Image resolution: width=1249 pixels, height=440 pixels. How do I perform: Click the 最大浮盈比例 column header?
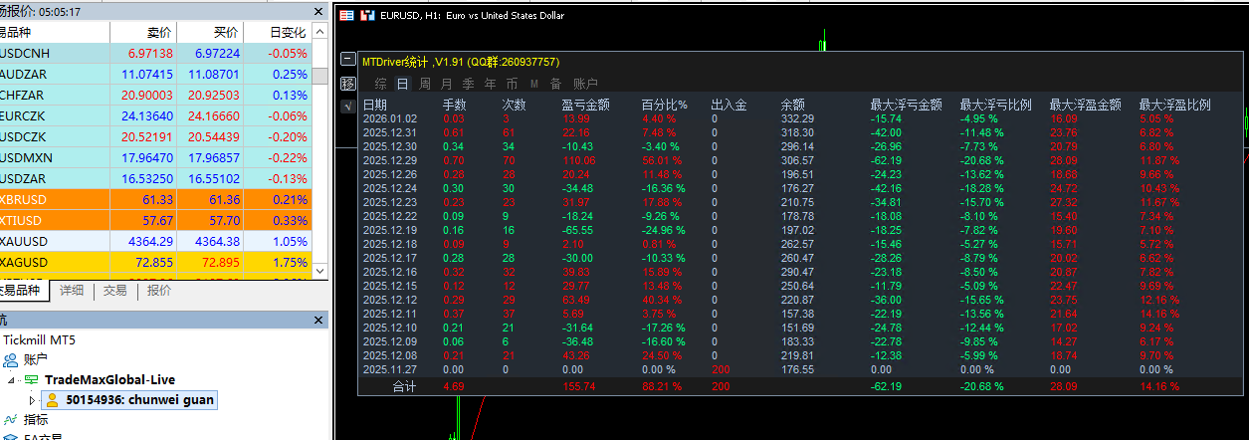1174,105
